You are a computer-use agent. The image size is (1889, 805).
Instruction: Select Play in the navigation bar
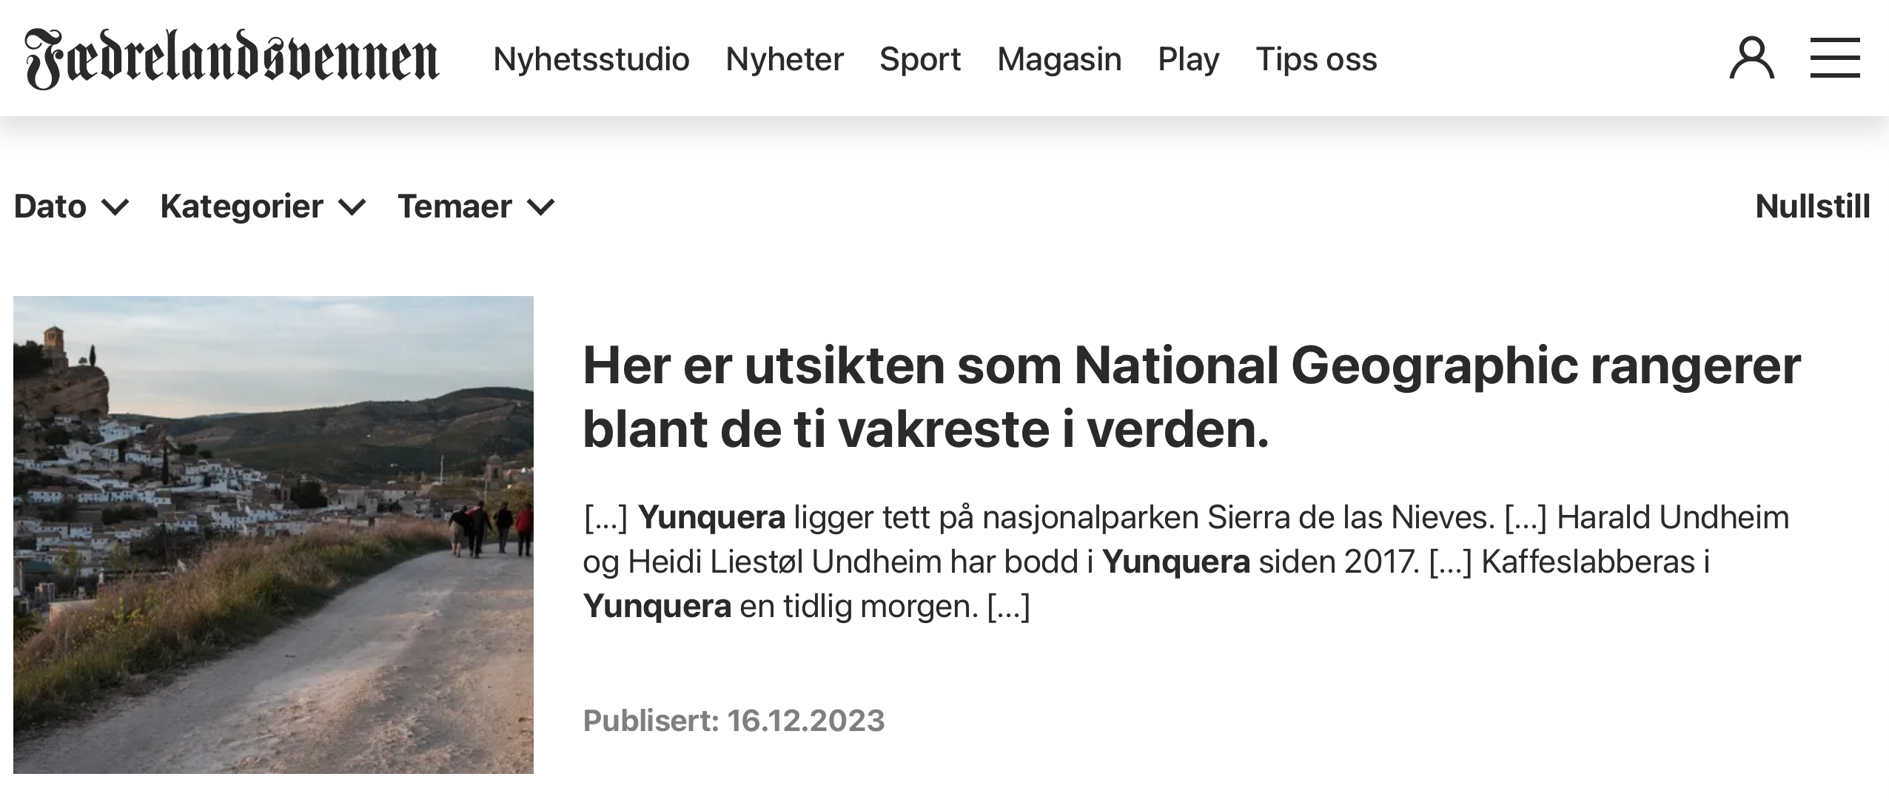[x=1189, y=59]
